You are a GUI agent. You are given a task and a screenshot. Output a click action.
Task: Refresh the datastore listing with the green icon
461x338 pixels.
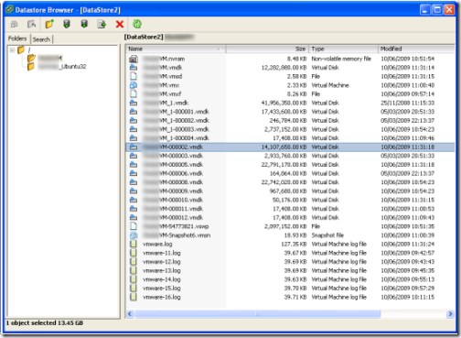pyautogui.click(x=137, y=24)
